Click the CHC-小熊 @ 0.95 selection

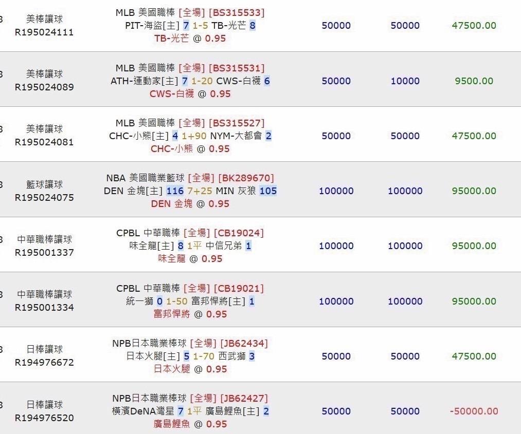(190, 149)
